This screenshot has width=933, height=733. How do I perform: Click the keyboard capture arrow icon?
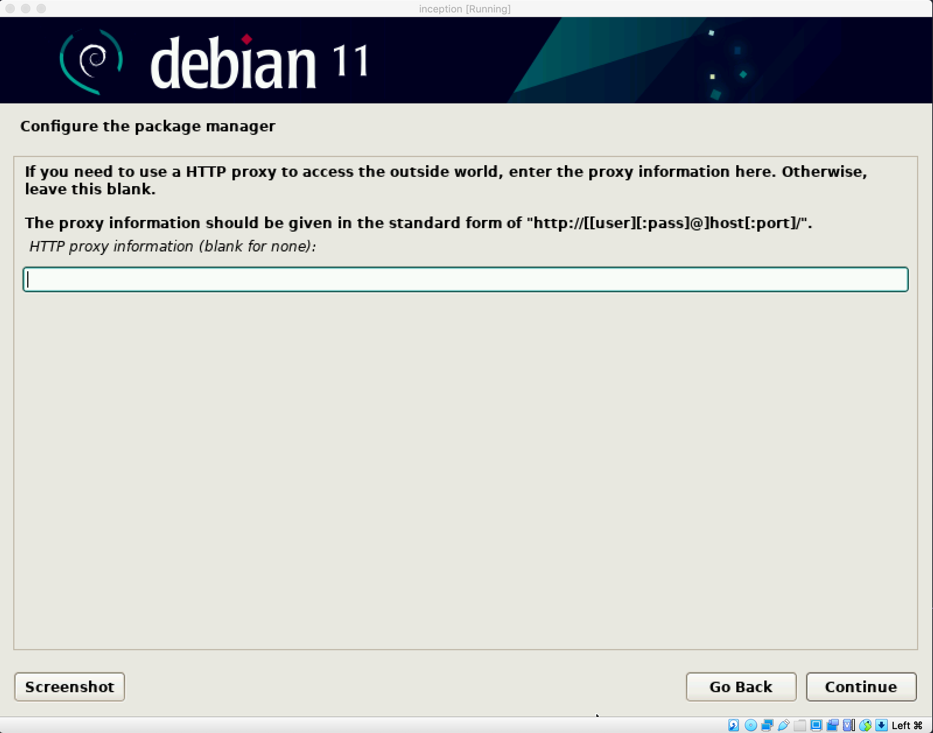tap(882, 725)
